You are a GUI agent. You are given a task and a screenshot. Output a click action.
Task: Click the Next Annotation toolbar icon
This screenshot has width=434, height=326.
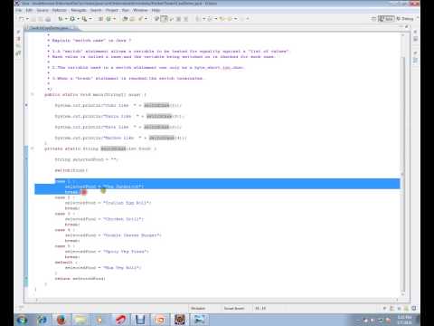197,19
